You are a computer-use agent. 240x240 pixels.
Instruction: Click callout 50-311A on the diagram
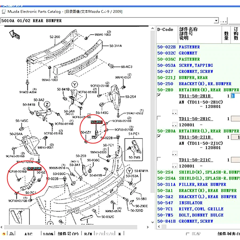click(x=115, y=46)
